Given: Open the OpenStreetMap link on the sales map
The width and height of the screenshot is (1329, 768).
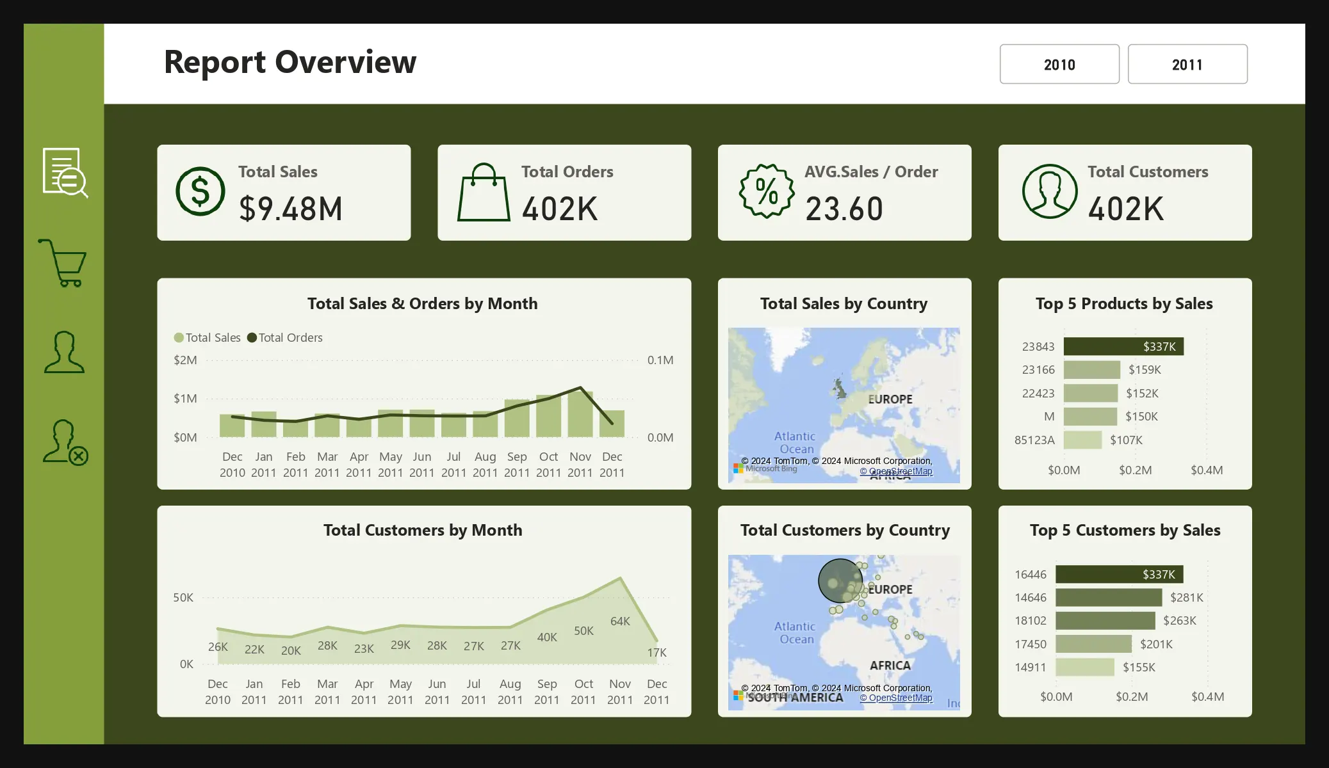Looking at the screenshot, I should 896,471.
